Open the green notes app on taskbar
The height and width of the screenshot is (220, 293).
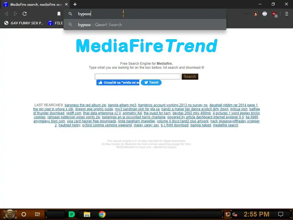(x=72, y=214)
